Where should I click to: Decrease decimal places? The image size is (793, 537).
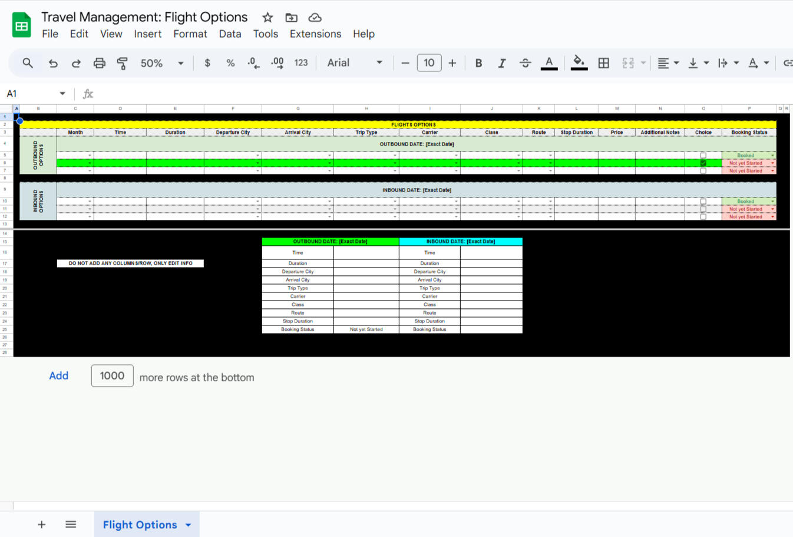(x=253, y=62)
